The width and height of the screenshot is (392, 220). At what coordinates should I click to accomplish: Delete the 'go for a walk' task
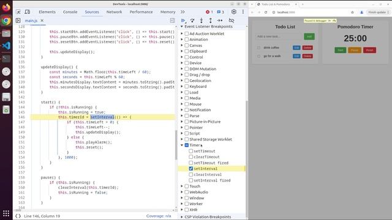[x=307, y=56]
